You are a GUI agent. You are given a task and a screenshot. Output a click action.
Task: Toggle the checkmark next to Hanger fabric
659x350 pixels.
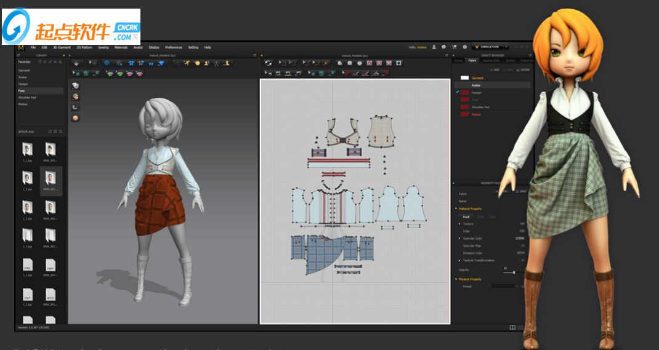point(457,92)
